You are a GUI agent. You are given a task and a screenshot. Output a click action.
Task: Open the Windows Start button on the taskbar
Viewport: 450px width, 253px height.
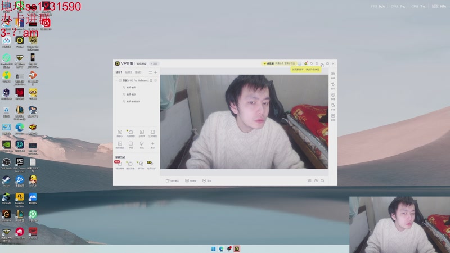[213, 249]
